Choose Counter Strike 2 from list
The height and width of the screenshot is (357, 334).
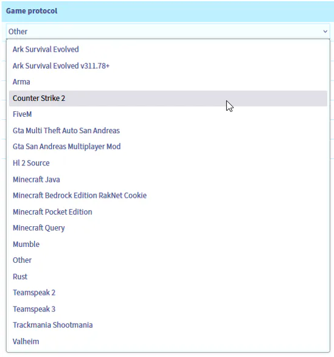point(168,99)
